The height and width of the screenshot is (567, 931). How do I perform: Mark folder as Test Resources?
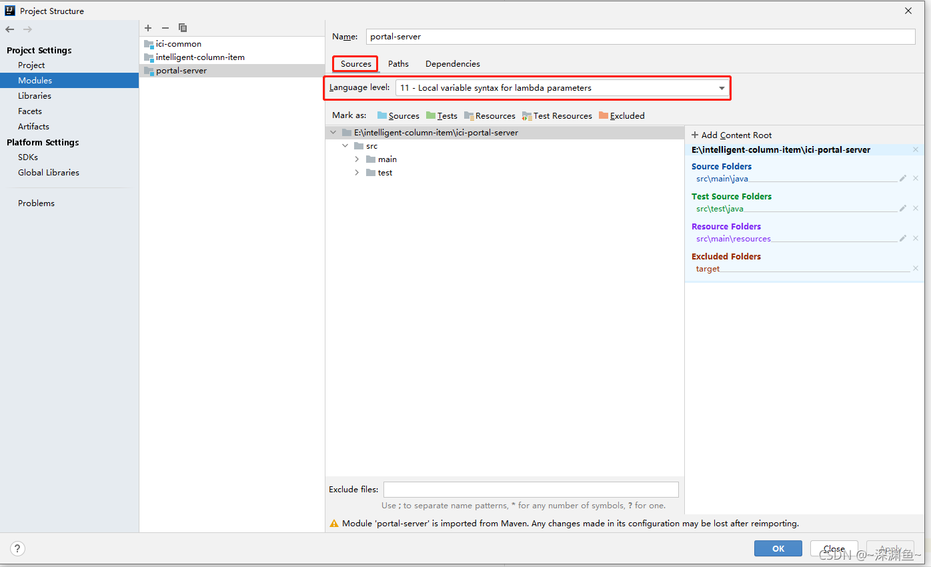pyautogui.click(x=557, y=115)
